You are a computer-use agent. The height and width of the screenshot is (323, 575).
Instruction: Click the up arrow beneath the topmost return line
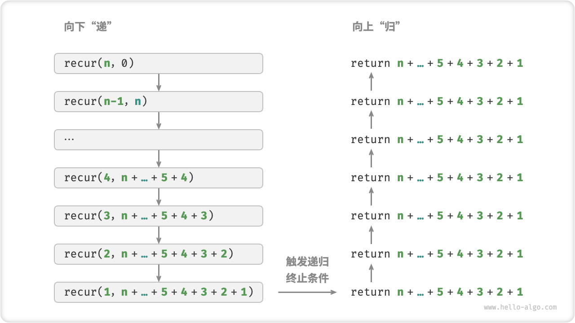371,82
